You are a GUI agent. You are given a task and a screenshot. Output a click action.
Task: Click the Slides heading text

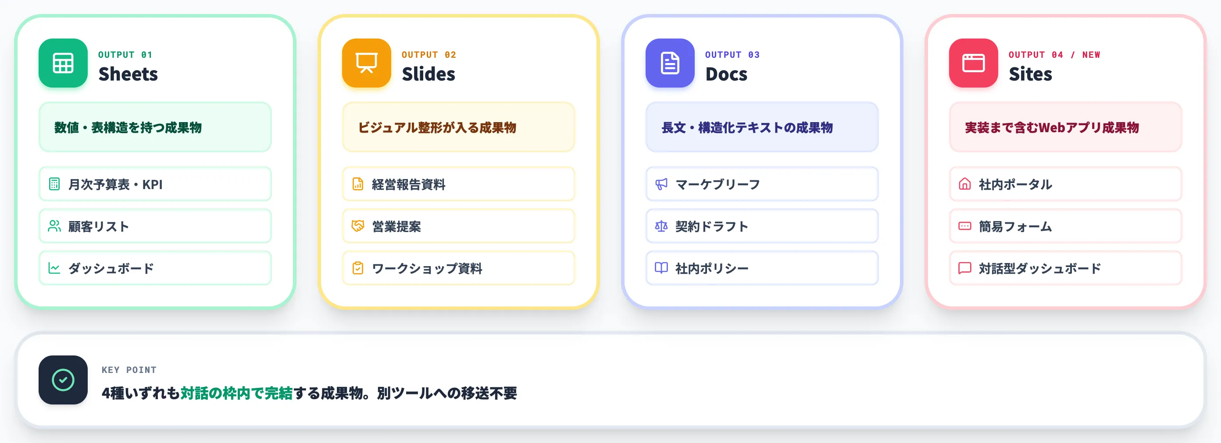click(428, 74)
